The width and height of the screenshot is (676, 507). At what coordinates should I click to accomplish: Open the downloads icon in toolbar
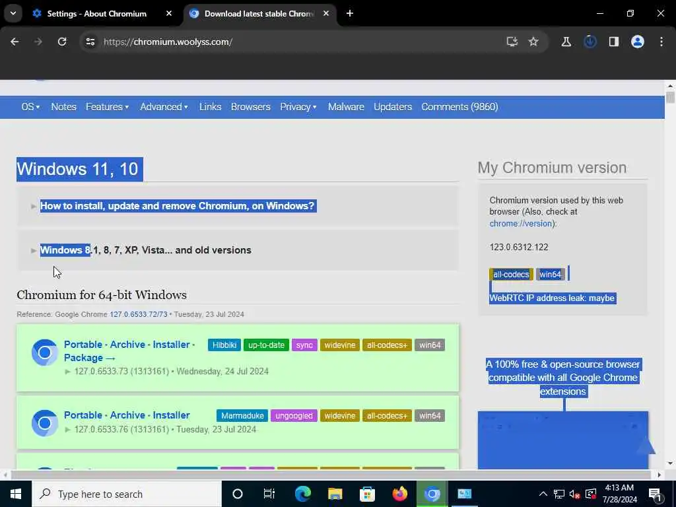[x=590, y=42]
